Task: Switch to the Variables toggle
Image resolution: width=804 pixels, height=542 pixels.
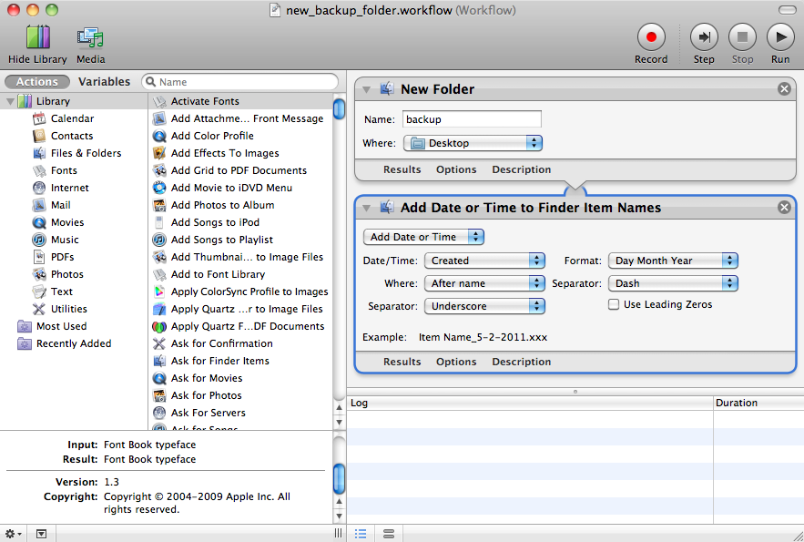Action: pyautogui.click(x=104, y=81)
